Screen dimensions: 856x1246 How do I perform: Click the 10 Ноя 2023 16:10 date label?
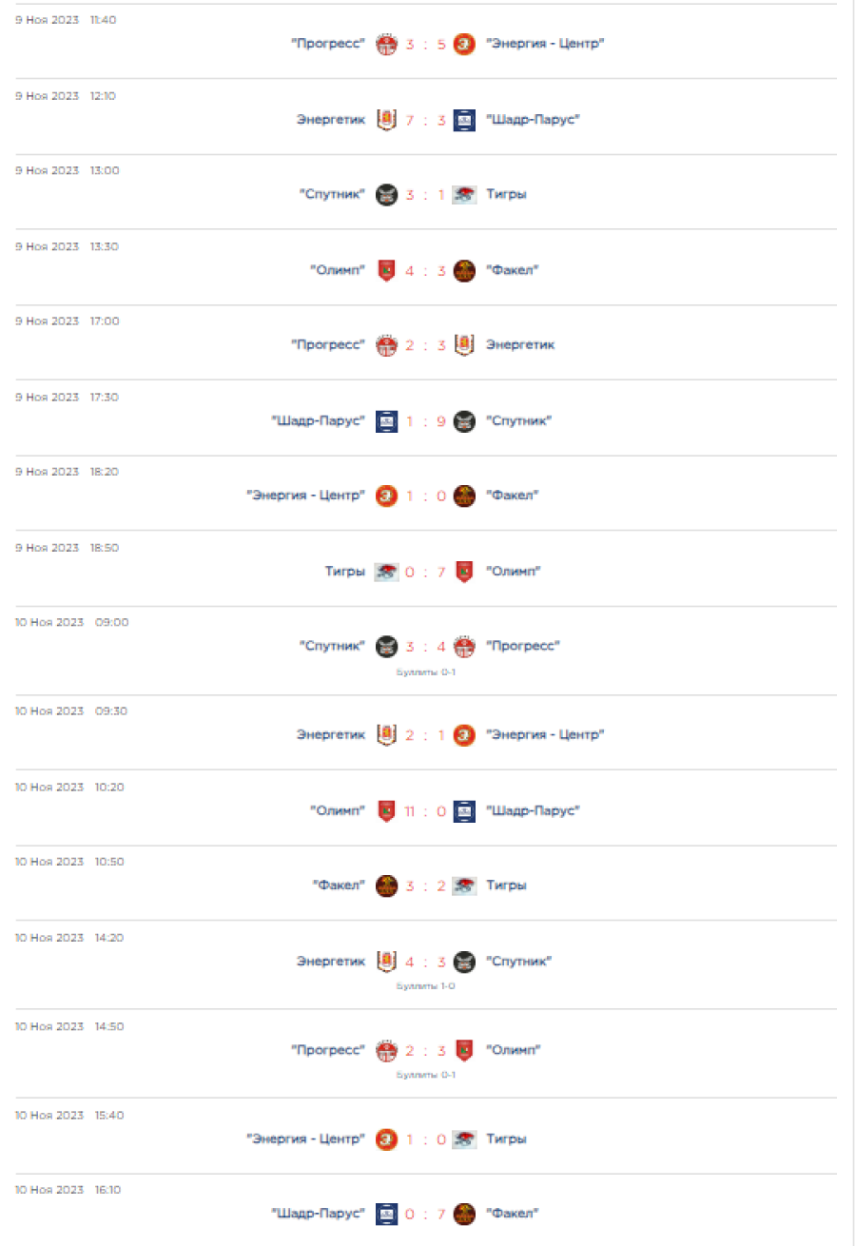(68, 1190)
